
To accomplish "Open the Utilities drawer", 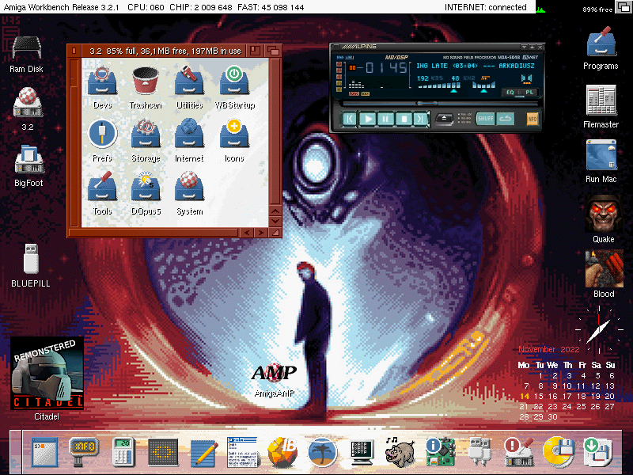I will pos(189,81).
